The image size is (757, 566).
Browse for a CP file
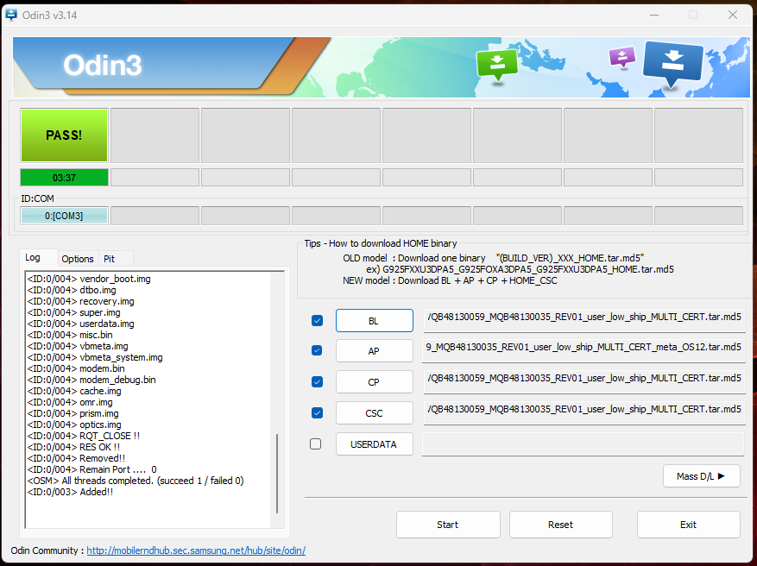pos(374,382)
